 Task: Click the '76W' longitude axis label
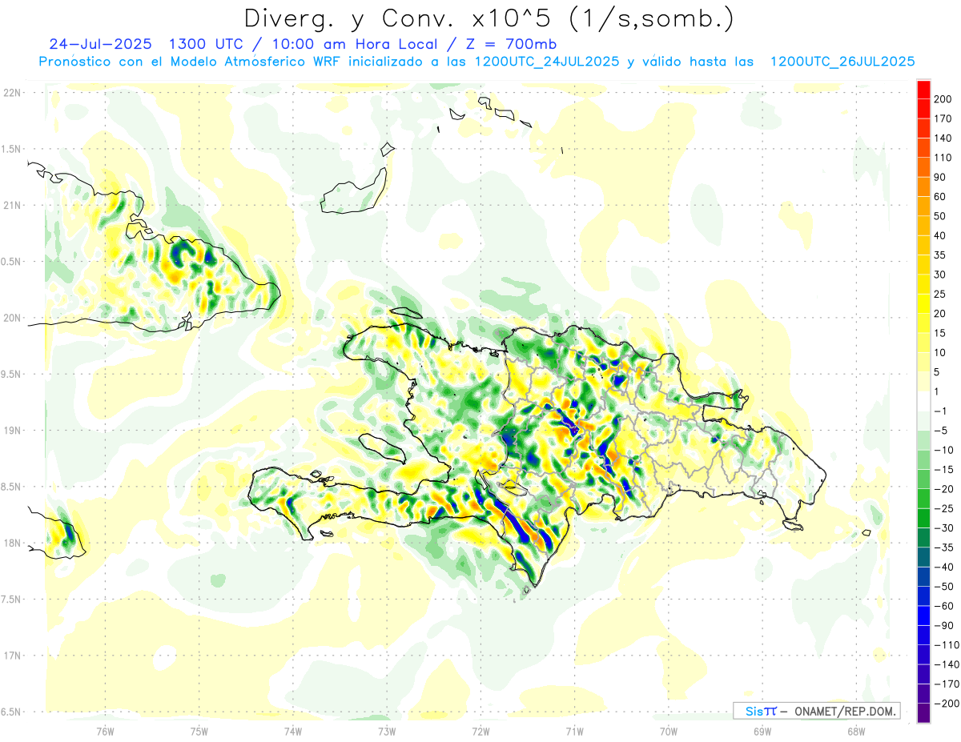tap(105, 731)
